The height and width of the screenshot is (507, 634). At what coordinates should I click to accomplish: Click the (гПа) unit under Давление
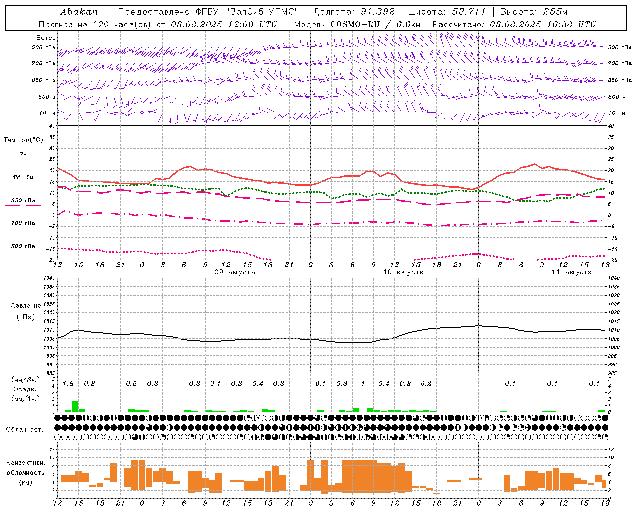(26, 317)
